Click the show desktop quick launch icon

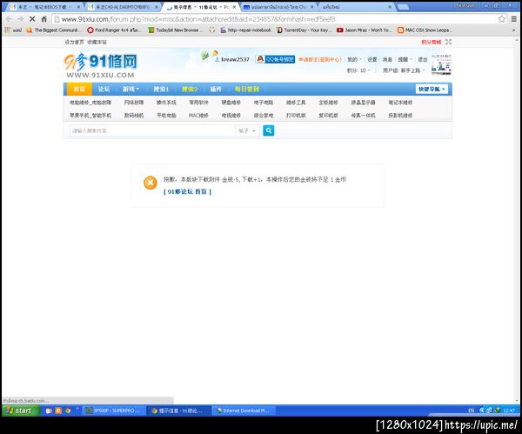coord(49,411)
